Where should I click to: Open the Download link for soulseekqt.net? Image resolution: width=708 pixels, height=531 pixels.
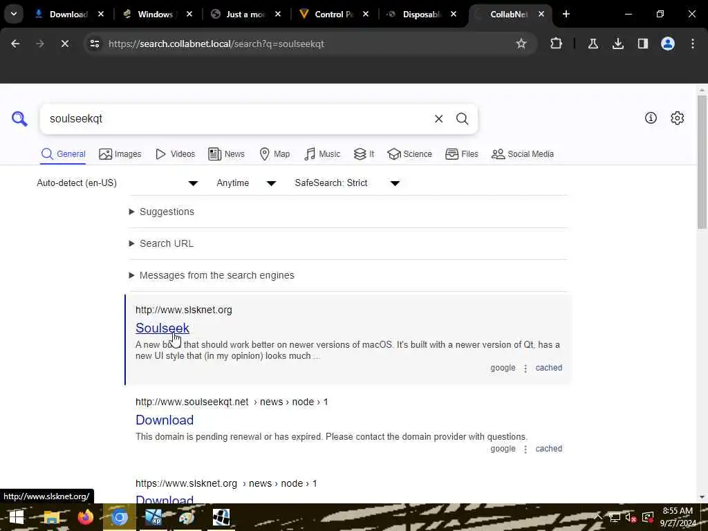coord(165,420)
